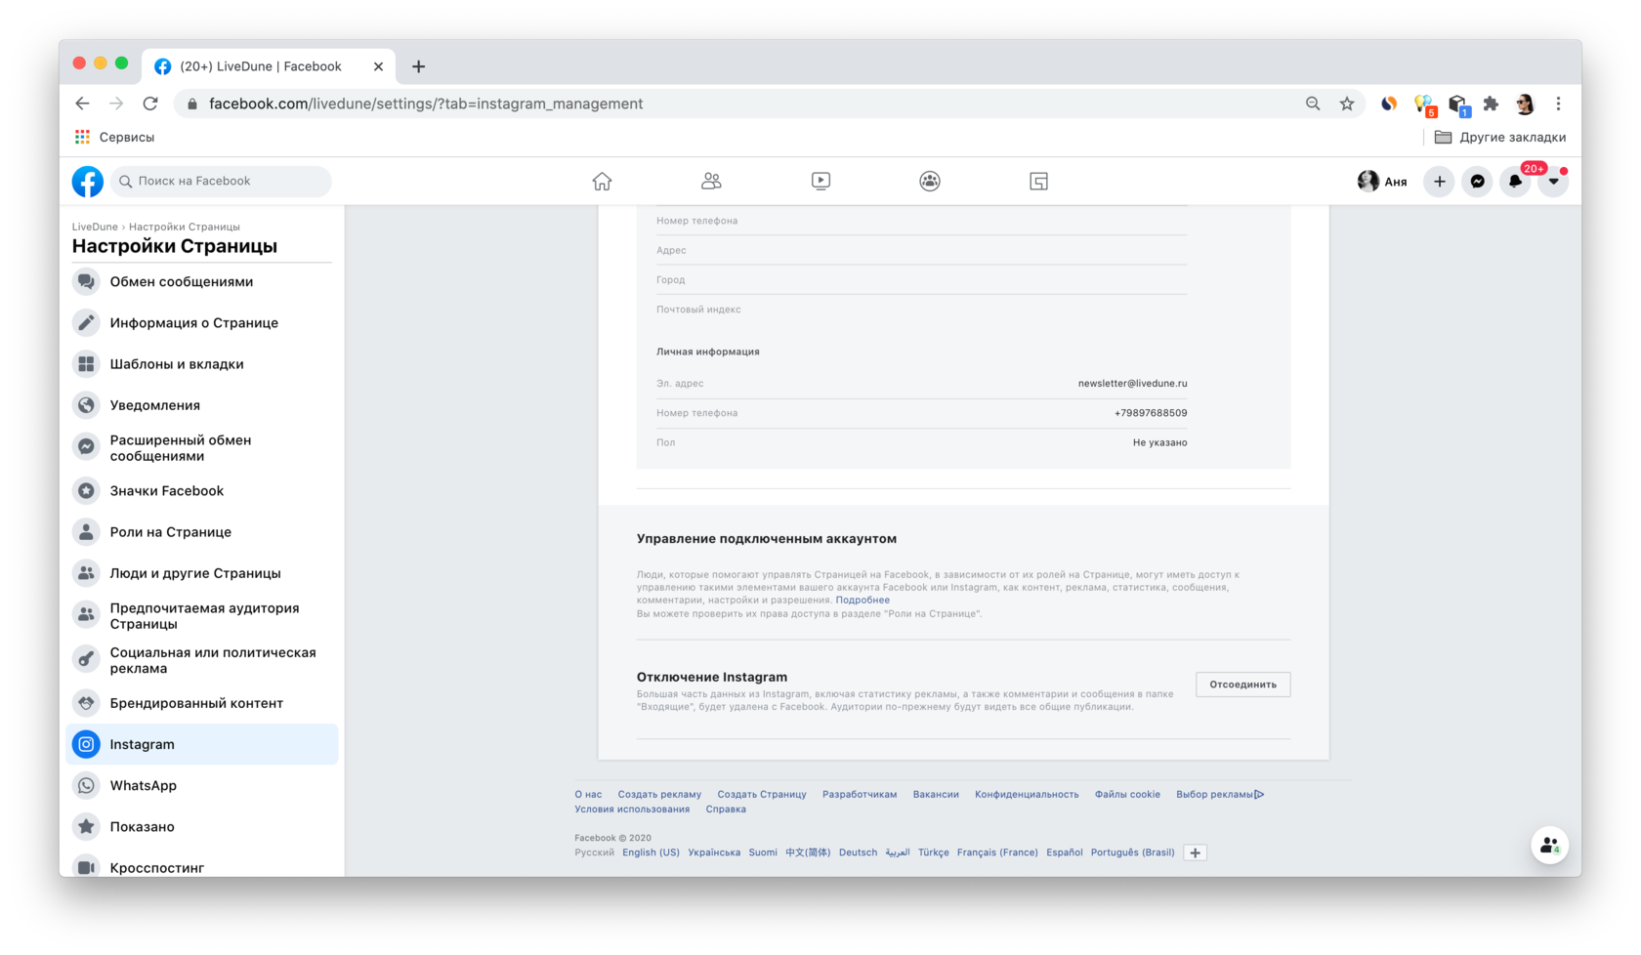Viewport: 1641px width, 955px height.
Task: Open notifications bell icon
Action: pos(1515,182)
